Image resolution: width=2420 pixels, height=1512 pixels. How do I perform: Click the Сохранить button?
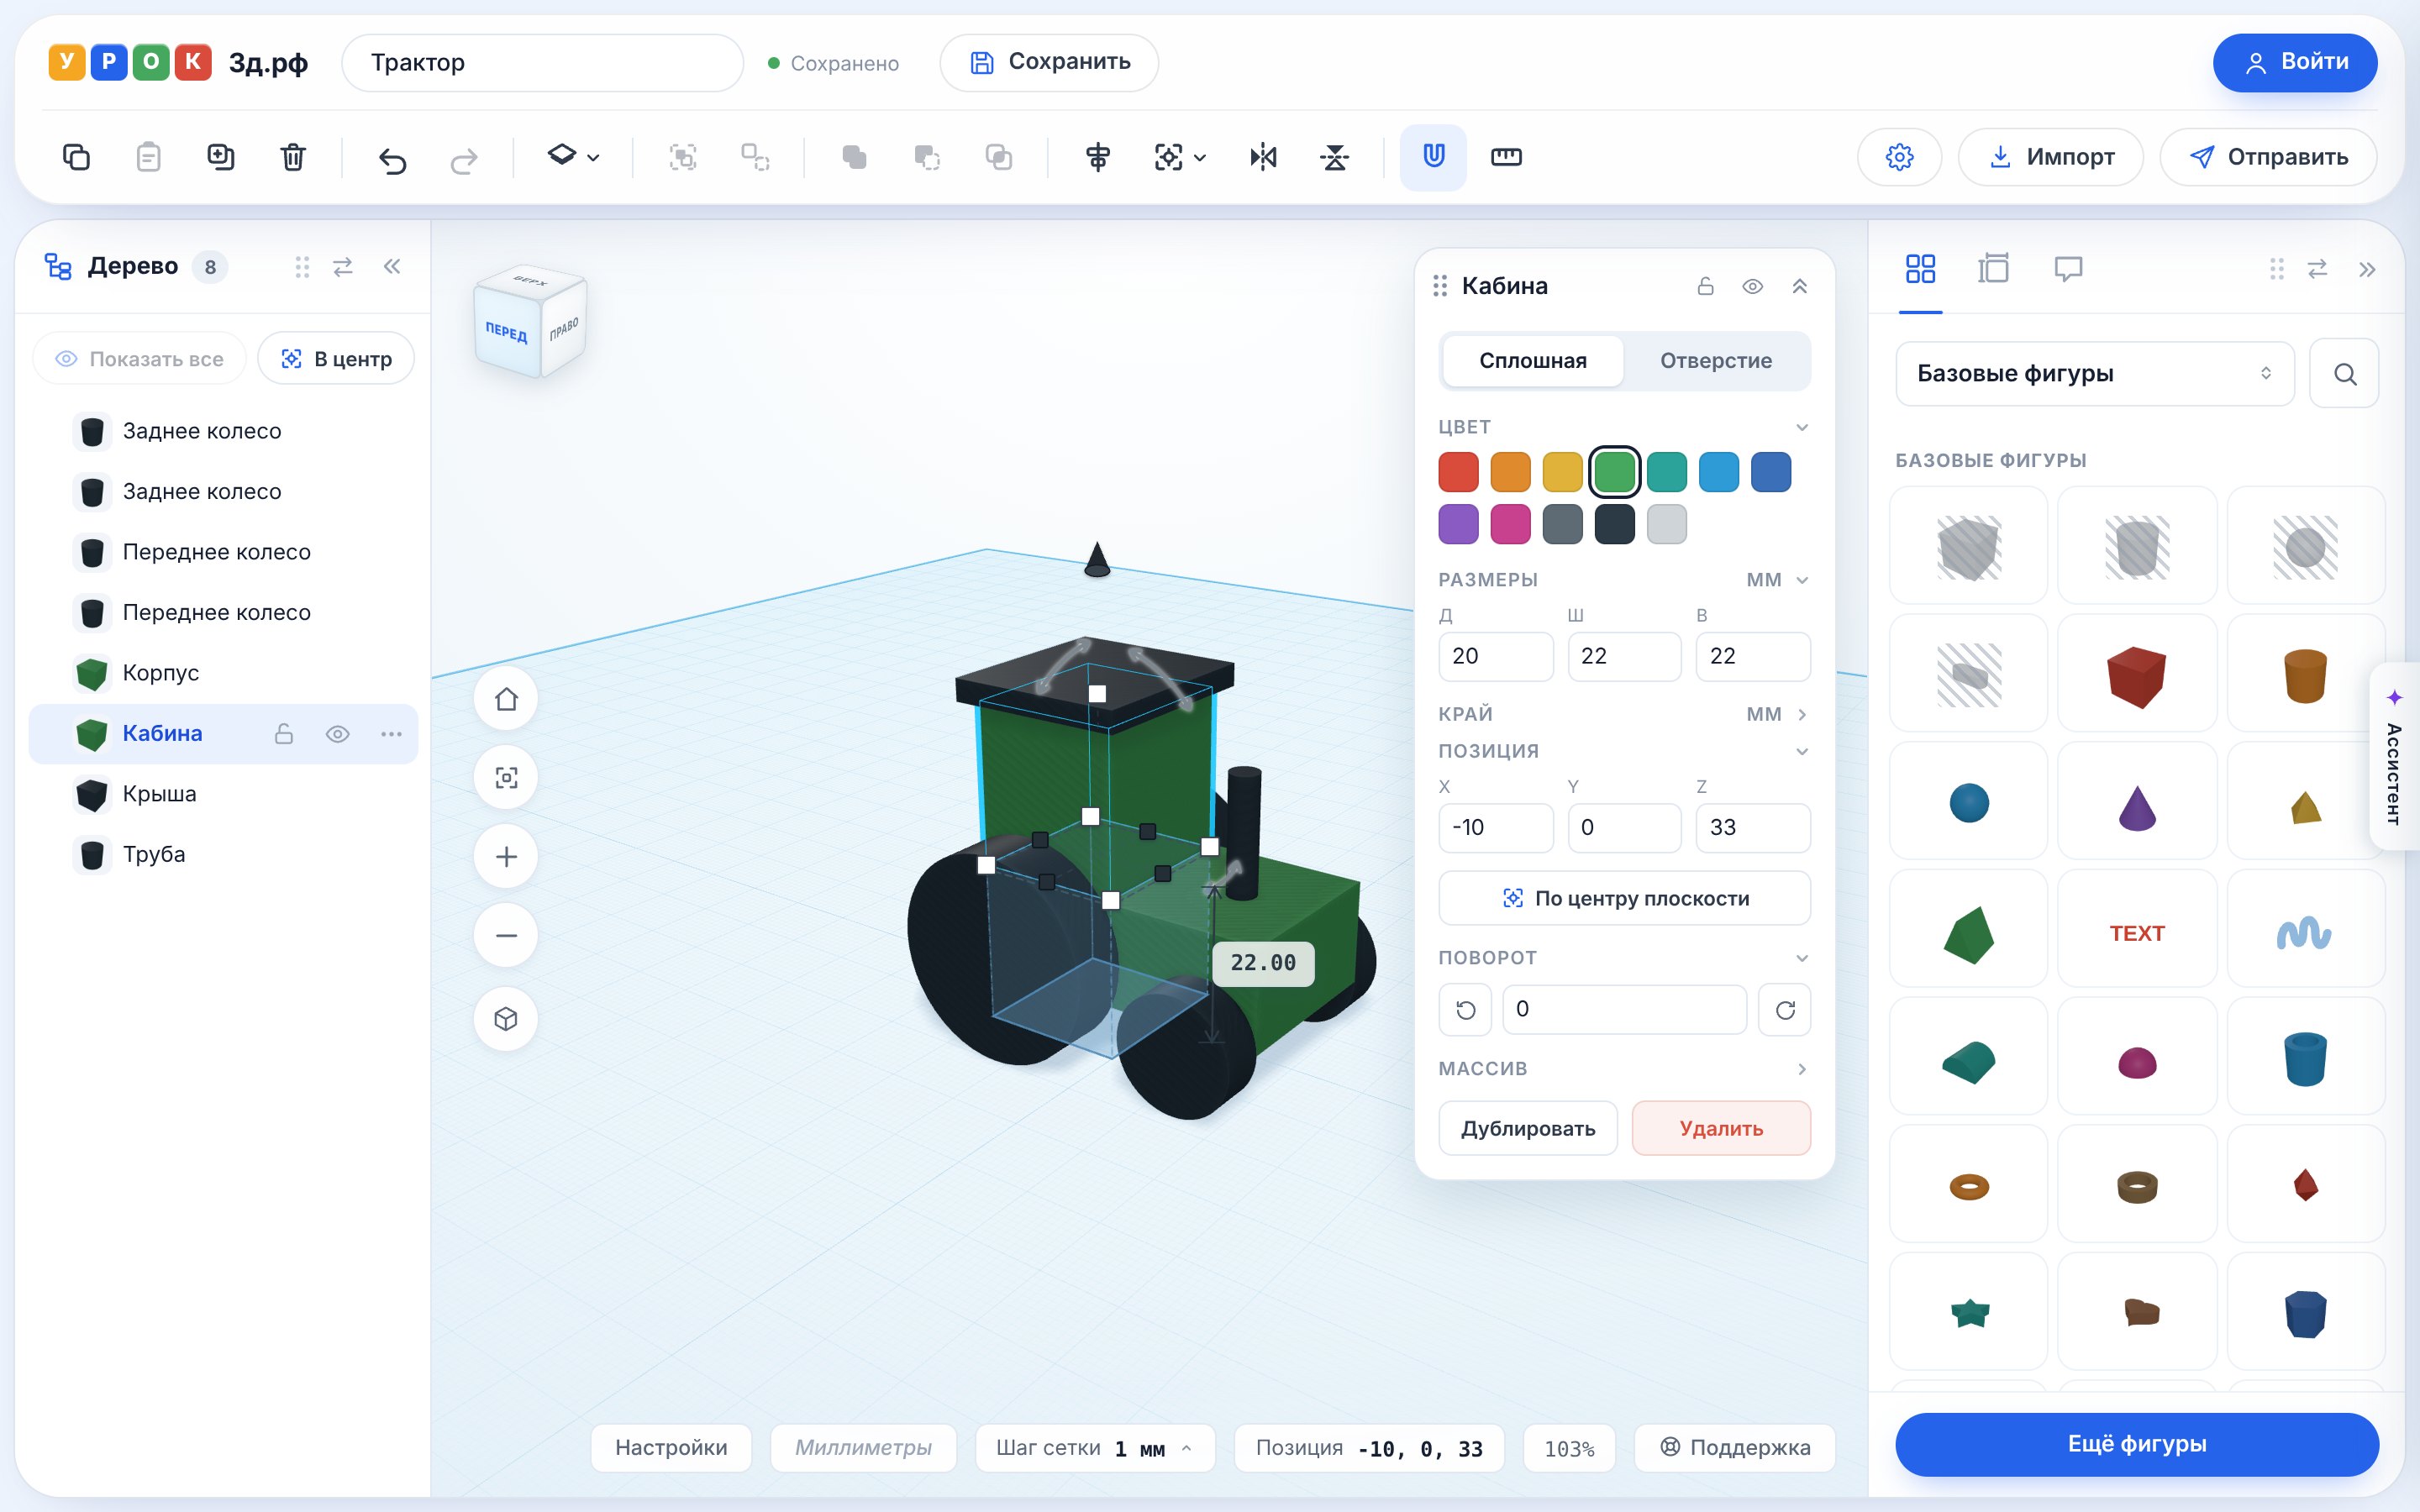pyautogui.click(x=1049, y=63)
